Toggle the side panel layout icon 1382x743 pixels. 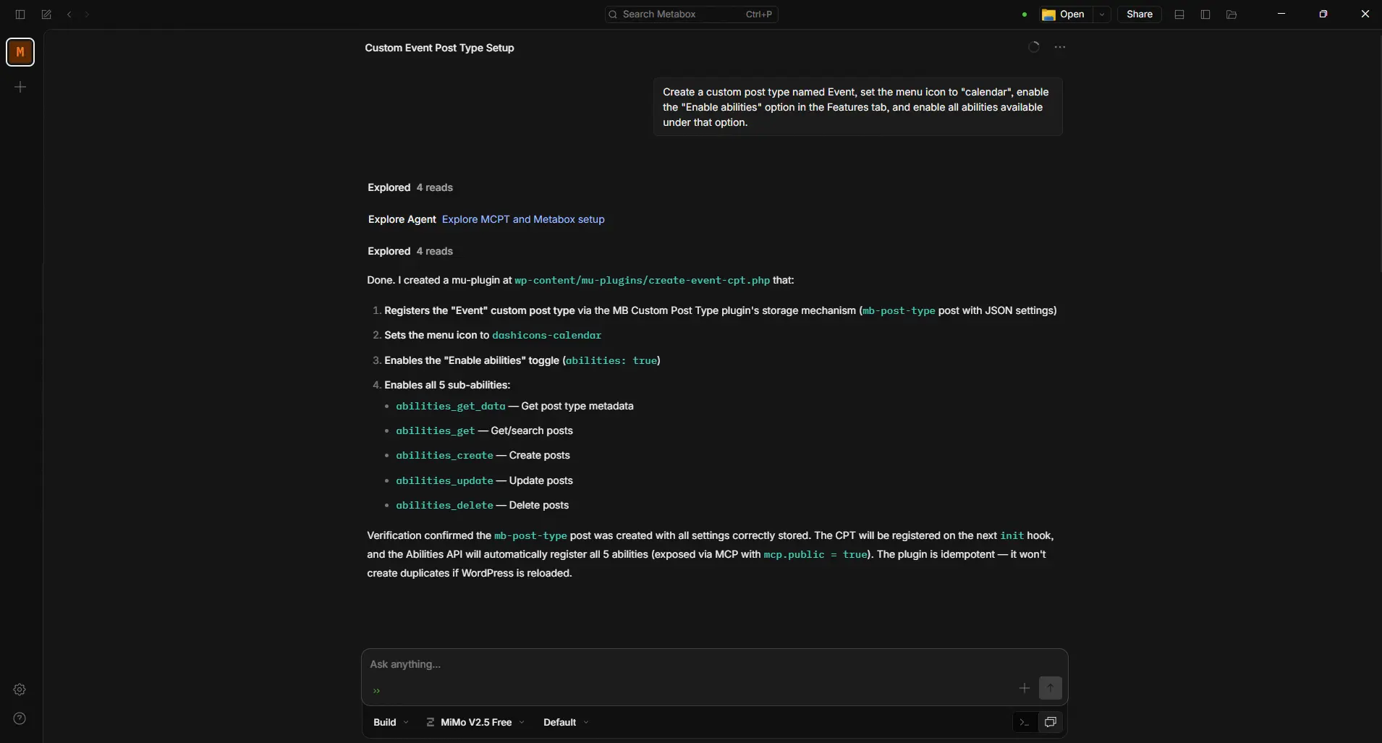(x=1205, y=14)
